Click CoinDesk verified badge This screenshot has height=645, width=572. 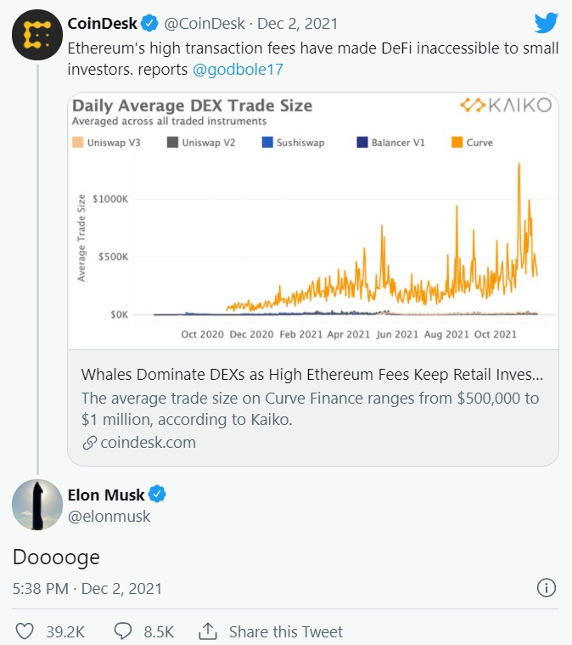[x=149, y=24]
